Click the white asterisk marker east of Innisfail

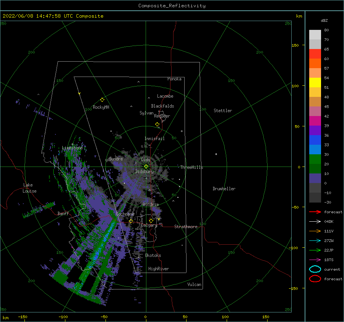(182, 131)
